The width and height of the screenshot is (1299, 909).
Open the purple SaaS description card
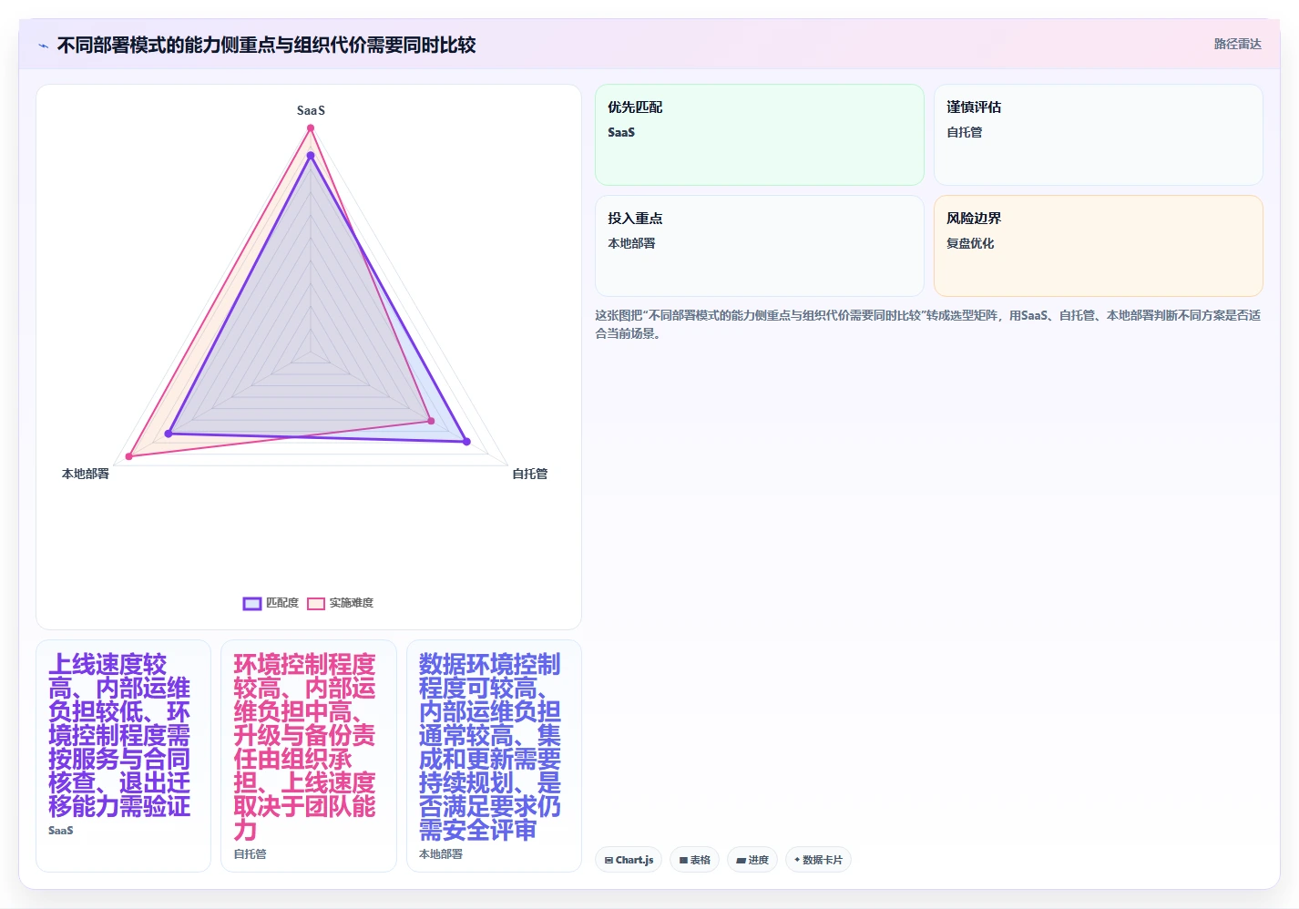click(123, 756)
